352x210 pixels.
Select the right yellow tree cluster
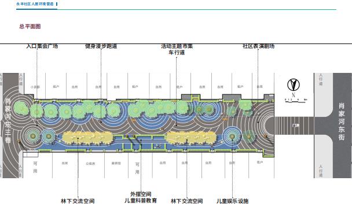pyautogui.click(x=191, y=138)
